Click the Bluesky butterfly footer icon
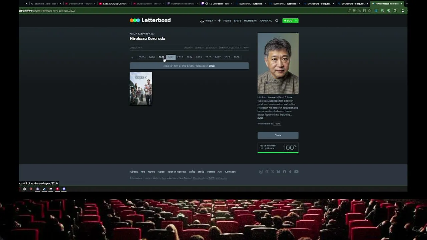The height and width of the screenshot is (240, 427). click(x=279, y=172)
